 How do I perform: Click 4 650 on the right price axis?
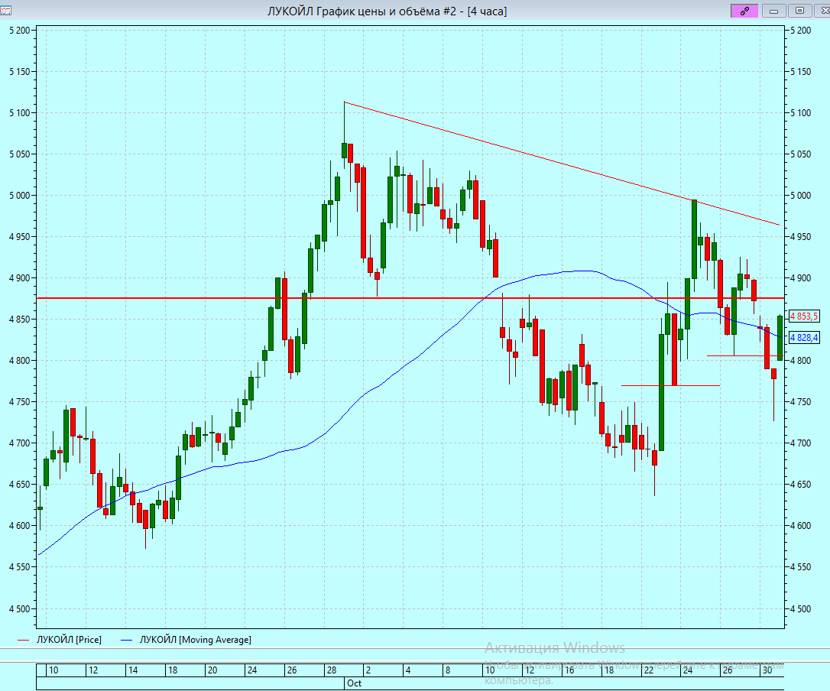click(x=800, y=485)
